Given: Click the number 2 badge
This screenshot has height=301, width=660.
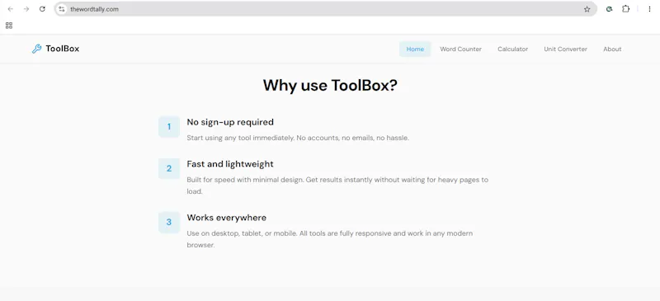Looking at the screenshot, I should [169, 169].
